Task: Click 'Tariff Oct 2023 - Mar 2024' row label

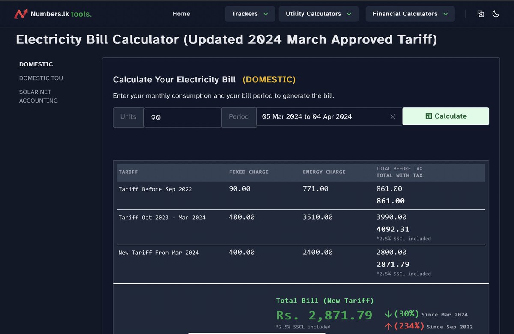Action: click(x=162, y=217)
